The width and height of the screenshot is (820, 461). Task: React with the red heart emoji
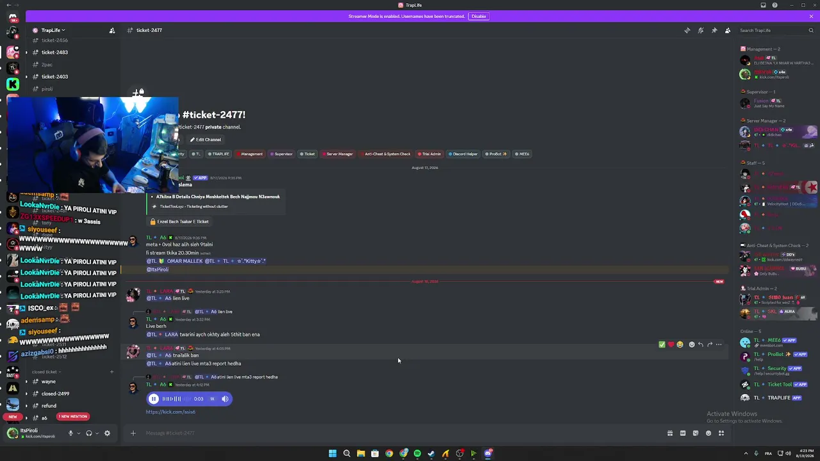671,344
